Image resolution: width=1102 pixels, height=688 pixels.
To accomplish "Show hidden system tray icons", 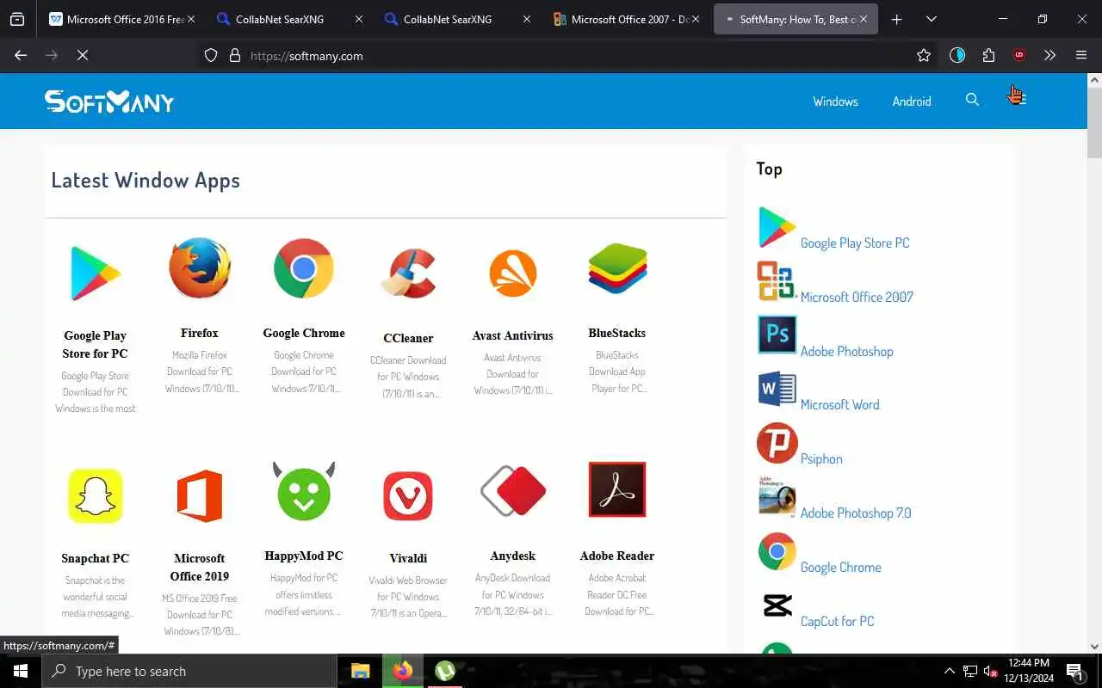I will 949,671.
